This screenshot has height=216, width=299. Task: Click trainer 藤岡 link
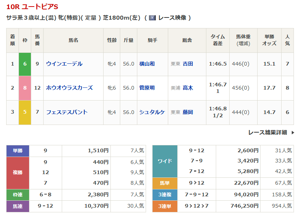(188, 112)
